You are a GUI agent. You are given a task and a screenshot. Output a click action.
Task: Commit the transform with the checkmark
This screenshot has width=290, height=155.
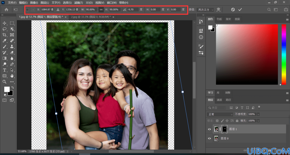coord(240,10)
